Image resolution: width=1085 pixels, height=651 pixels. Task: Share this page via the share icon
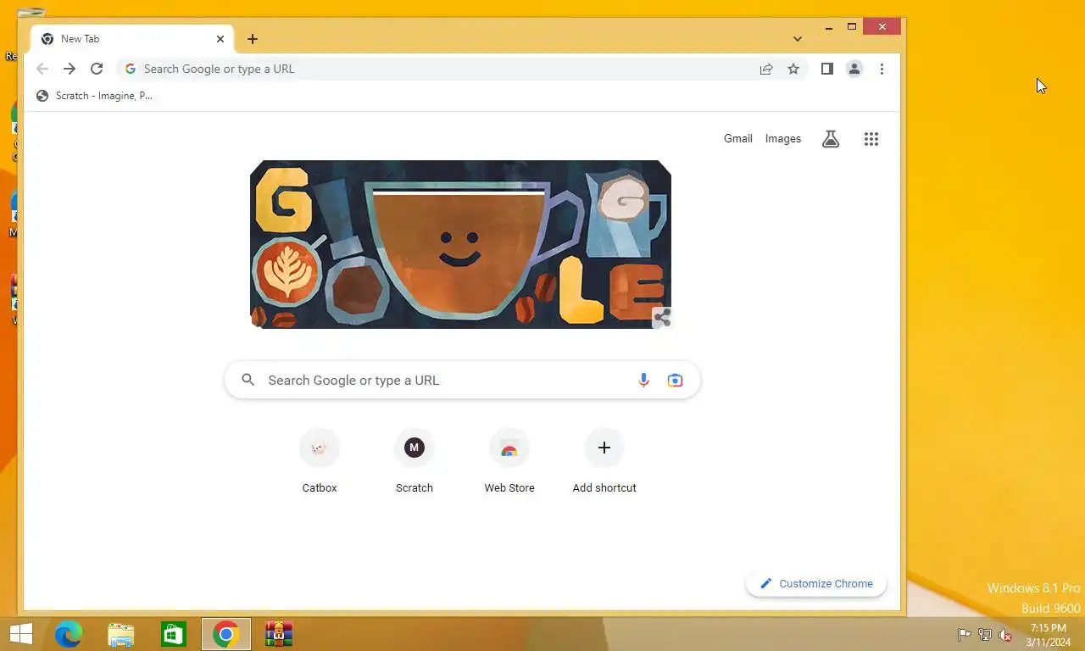766,69
